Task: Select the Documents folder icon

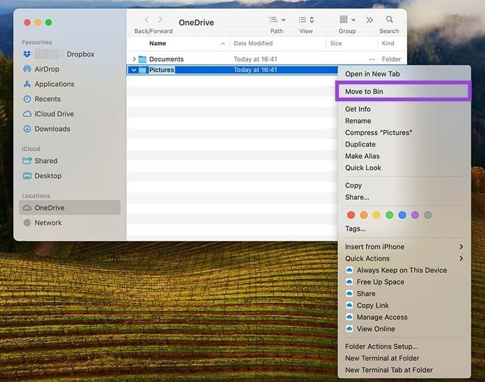Action: pos(142,59)
